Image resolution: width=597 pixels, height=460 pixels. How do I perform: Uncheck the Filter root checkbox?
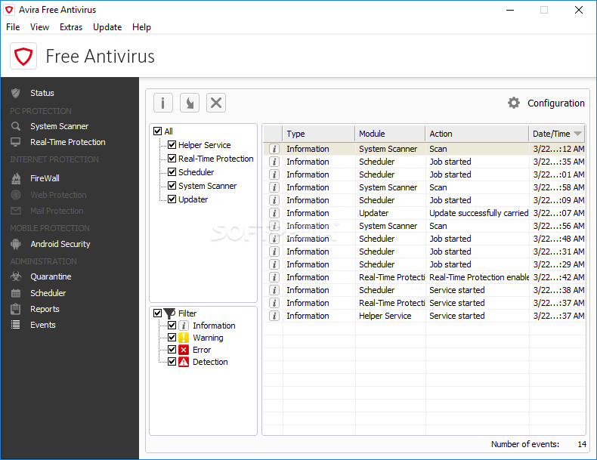[158, 313]
